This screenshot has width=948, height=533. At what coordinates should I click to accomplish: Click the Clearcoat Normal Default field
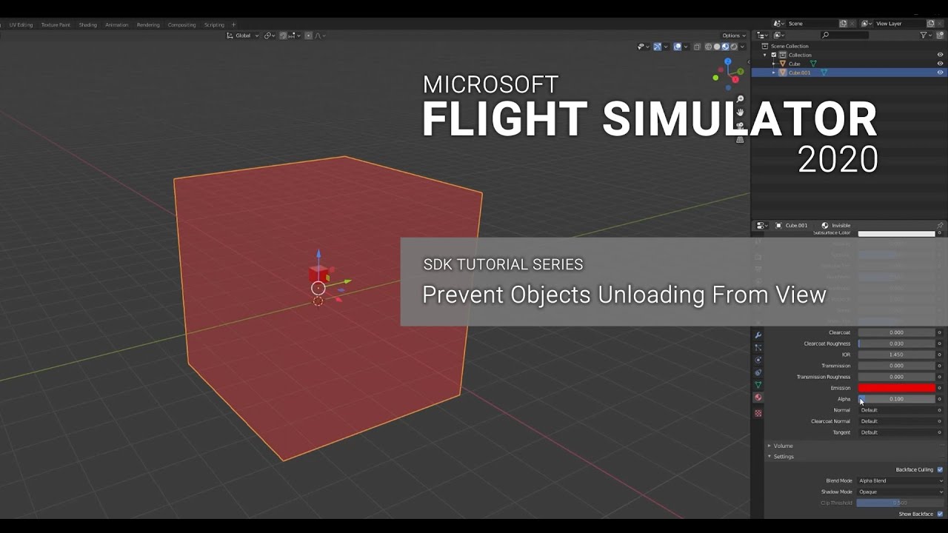[x=896, y=421]
